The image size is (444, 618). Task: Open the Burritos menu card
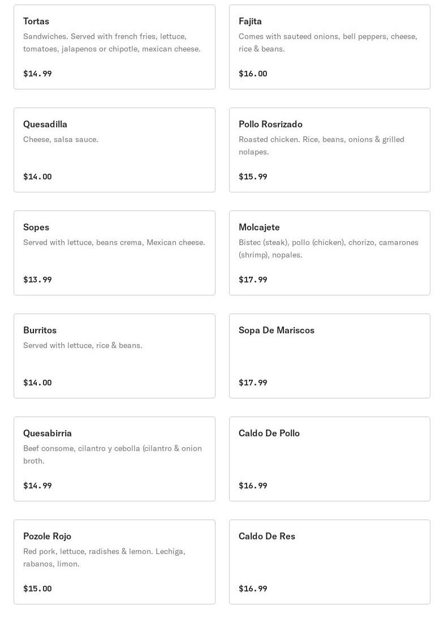click(x=114, y=356)
